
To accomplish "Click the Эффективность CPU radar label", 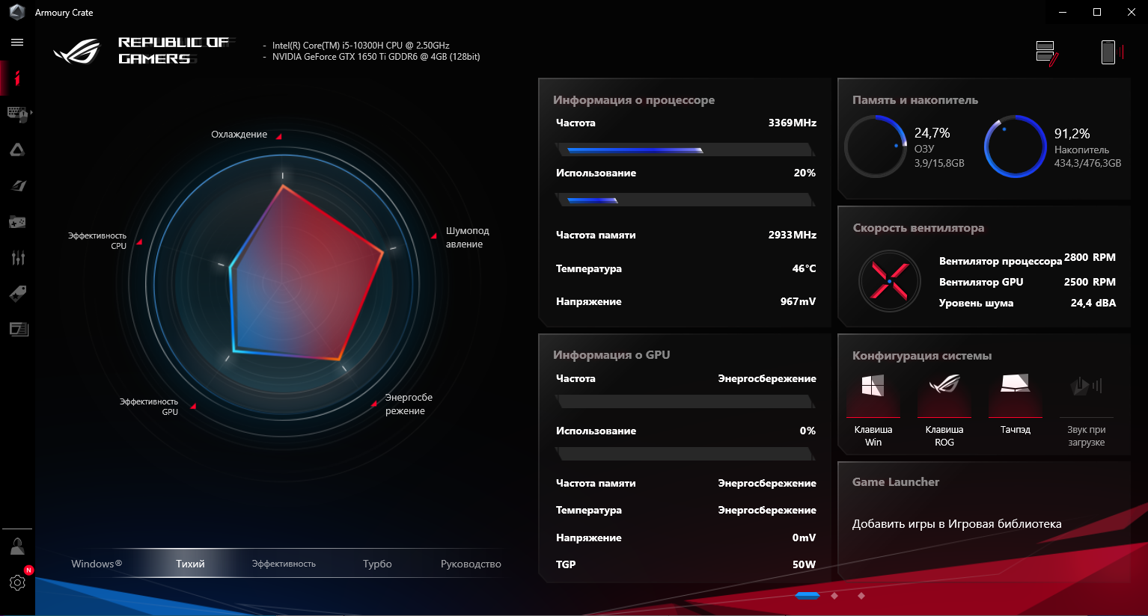I will pyautogui.click(x=97, y=241).
